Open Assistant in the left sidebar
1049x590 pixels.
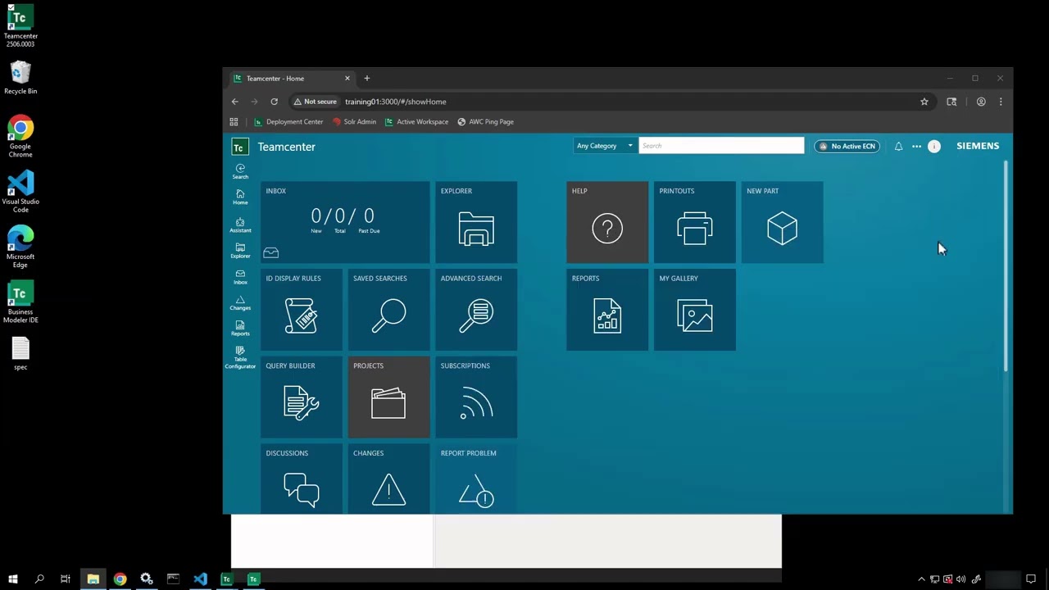point(240,225)
